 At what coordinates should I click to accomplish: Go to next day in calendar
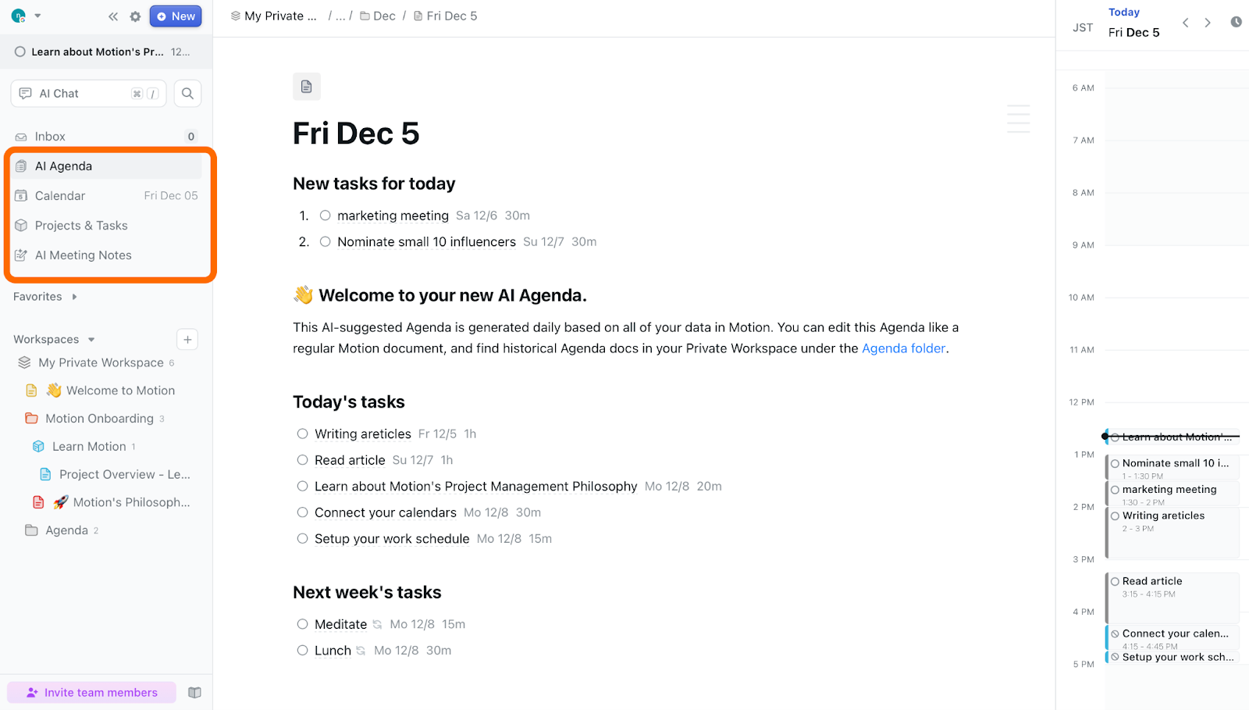1208,23
